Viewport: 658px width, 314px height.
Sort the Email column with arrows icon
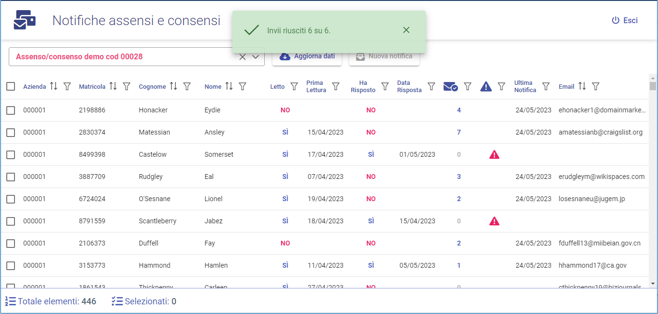coord(582,86)
